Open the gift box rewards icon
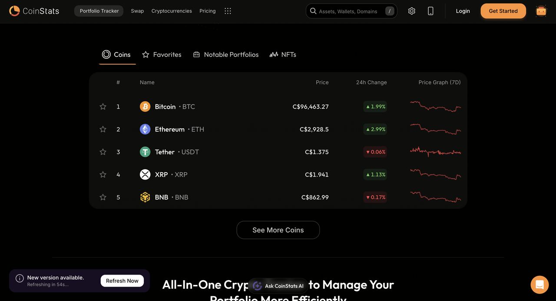Screen dimensions: 556x301 (541, 11)
